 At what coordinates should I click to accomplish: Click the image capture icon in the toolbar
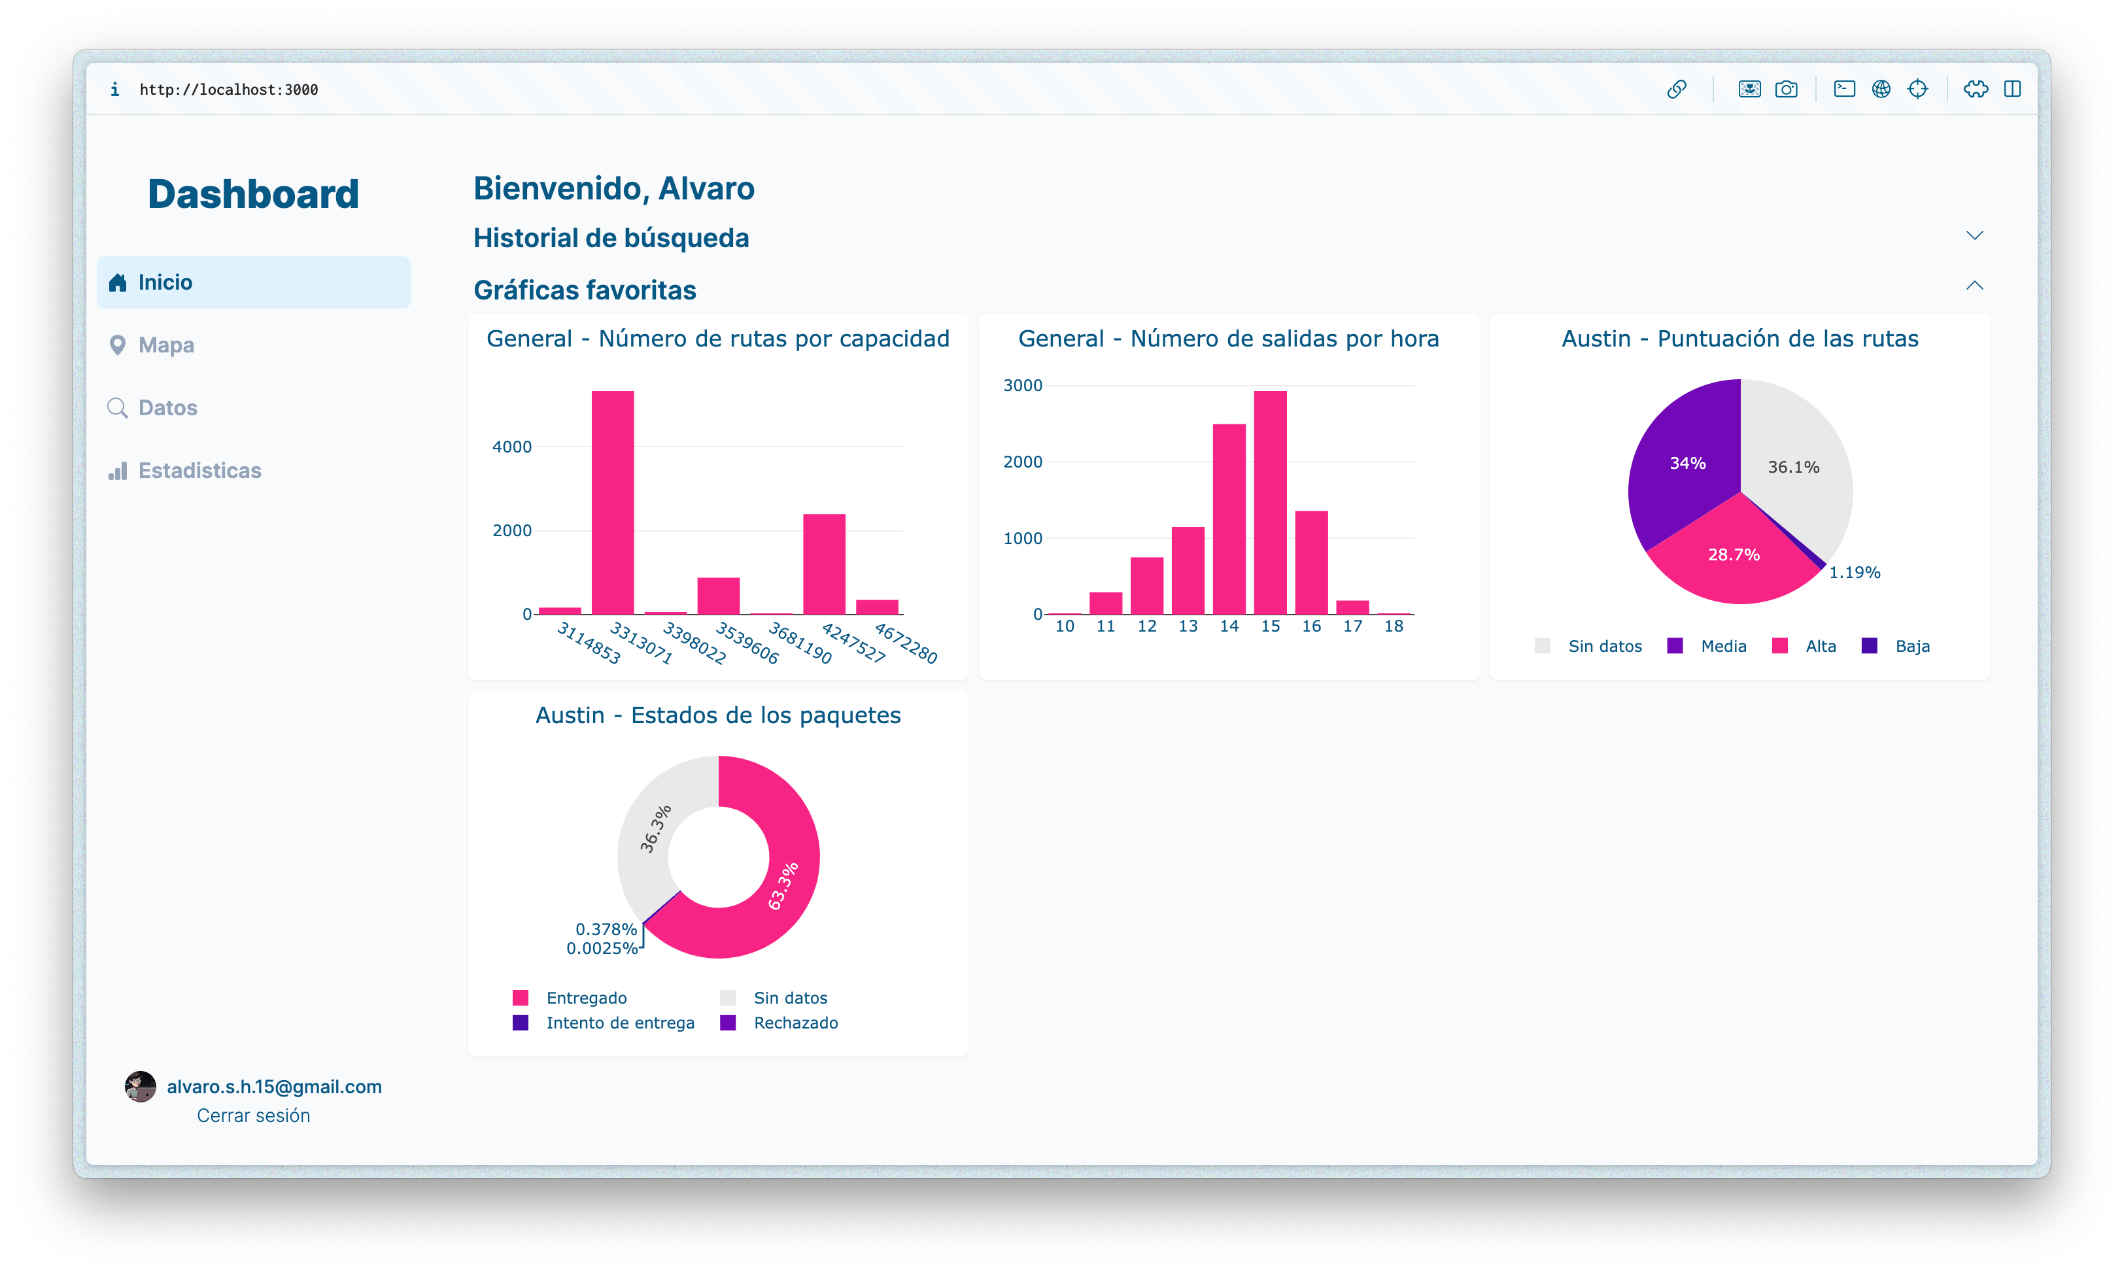1749,90
